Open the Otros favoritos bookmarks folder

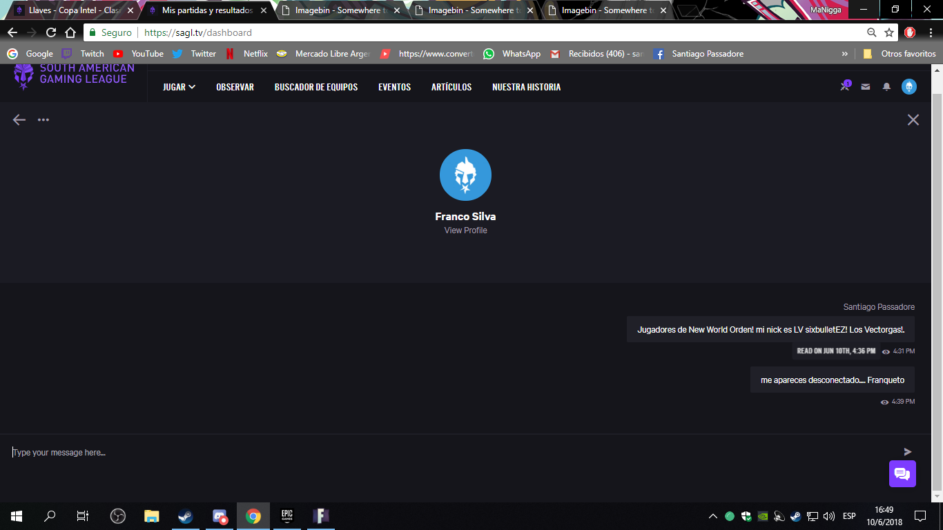click(900, 53)
